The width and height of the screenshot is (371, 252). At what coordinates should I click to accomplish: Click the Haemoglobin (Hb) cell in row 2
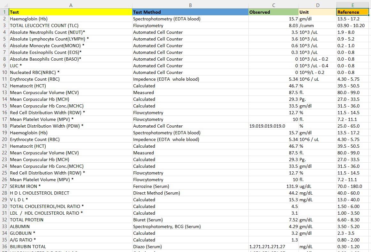(x=71, y=19)
